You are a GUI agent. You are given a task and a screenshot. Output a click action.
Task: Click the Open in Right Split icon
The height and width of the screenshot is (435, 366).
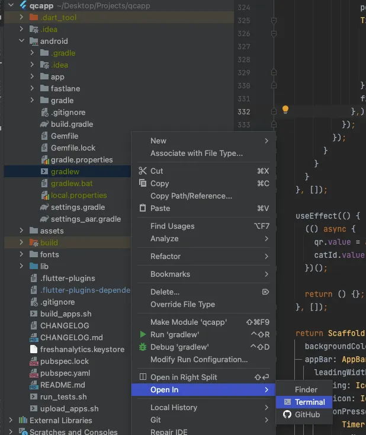coord(142,377)
